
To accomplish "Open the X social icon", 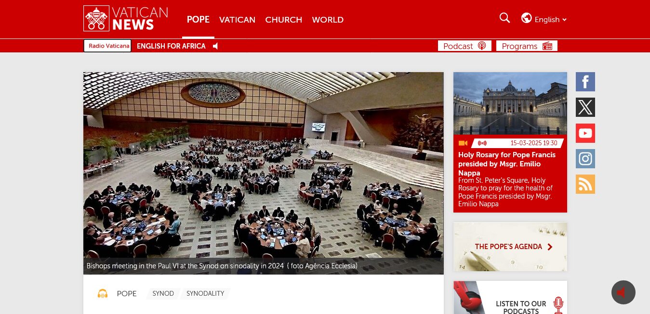I will tap(585, 107).
